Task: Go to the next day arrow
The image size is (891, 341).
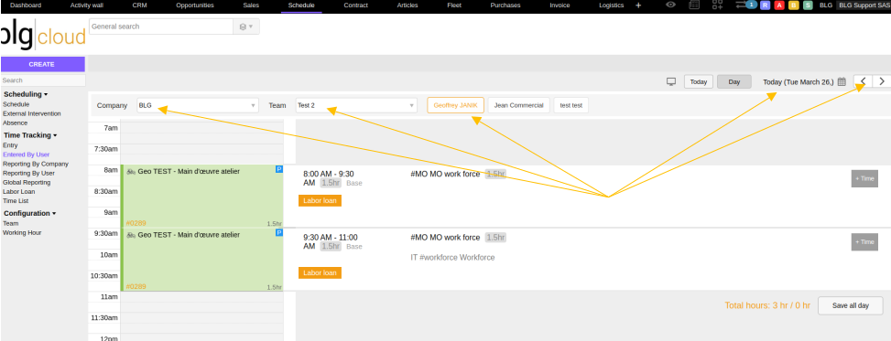Action: click(882, 81)
